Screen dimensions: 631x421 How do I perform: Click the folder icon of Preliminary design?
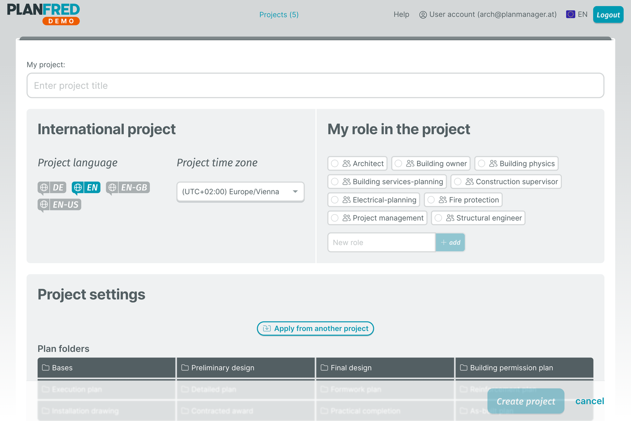[185, 368]
